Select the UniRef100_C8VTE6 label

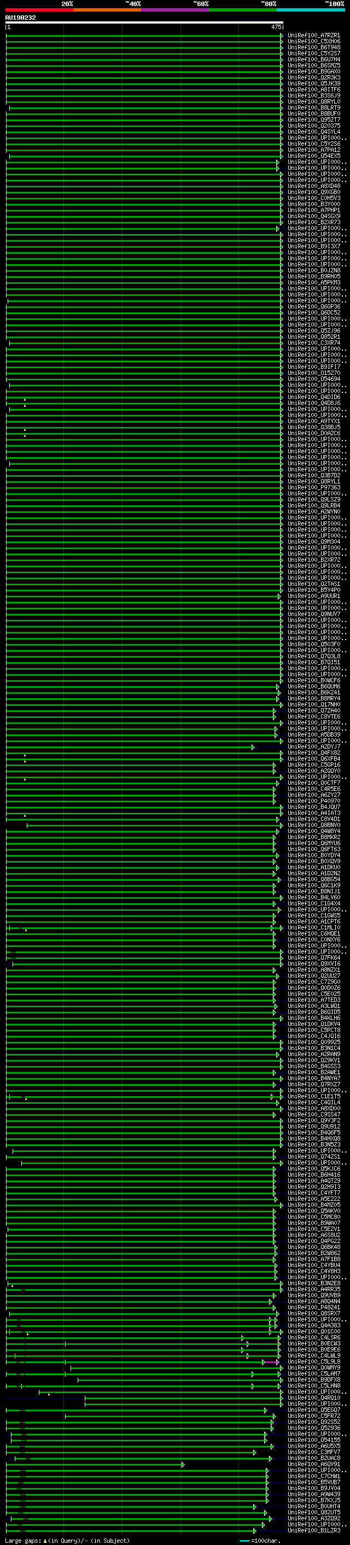313,717
